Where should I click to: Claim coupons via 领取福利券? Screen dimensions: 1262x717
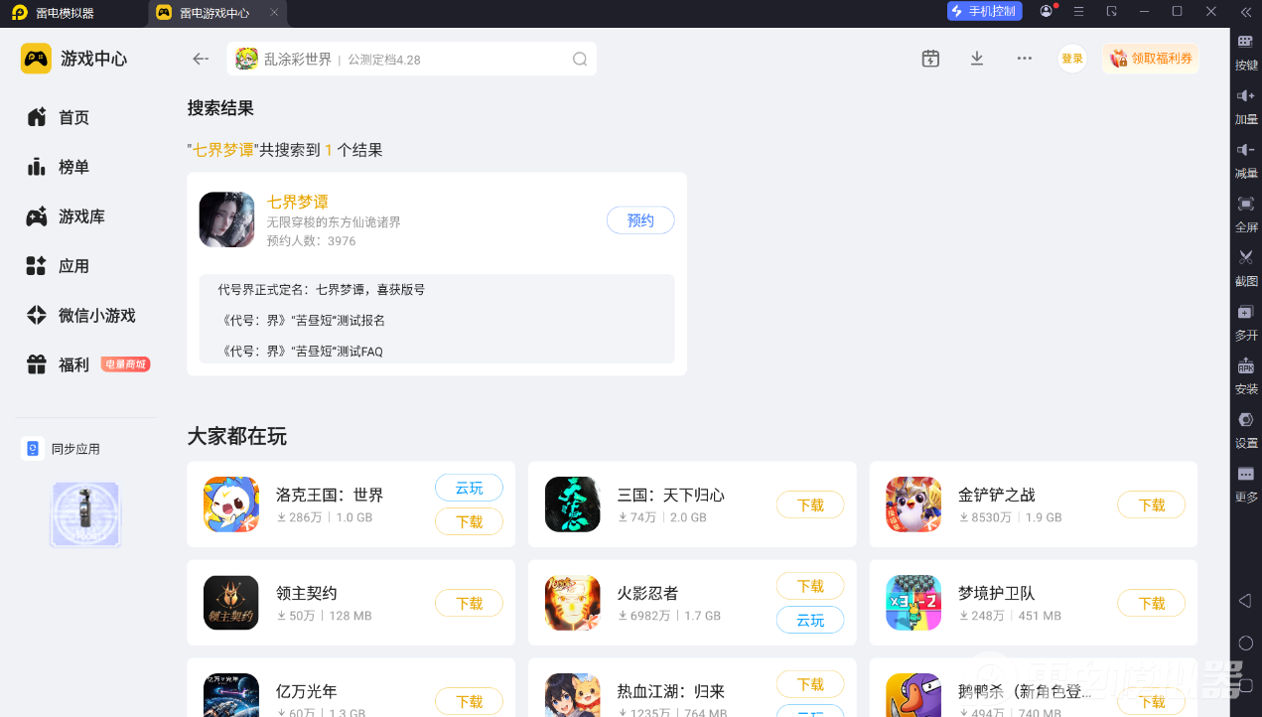pyautogui.click(x=1150, y=59)
